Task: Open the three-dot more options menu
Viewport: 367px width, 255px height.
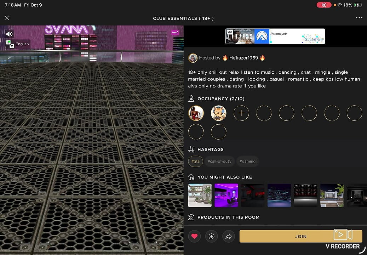Action: click(359, 18)
